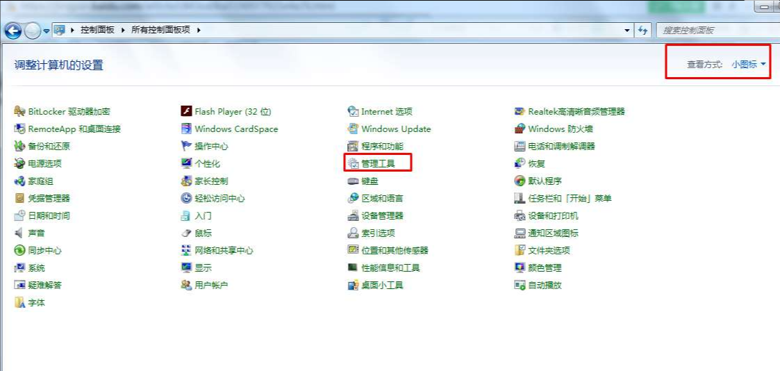Open the 日期和时间 icon
Viewport: 780px width, 371px height.
(20, 216)
